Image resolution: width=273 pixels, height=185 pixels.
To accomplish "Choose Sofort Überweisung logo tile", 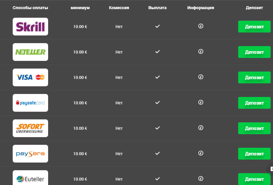I will 30,128.
